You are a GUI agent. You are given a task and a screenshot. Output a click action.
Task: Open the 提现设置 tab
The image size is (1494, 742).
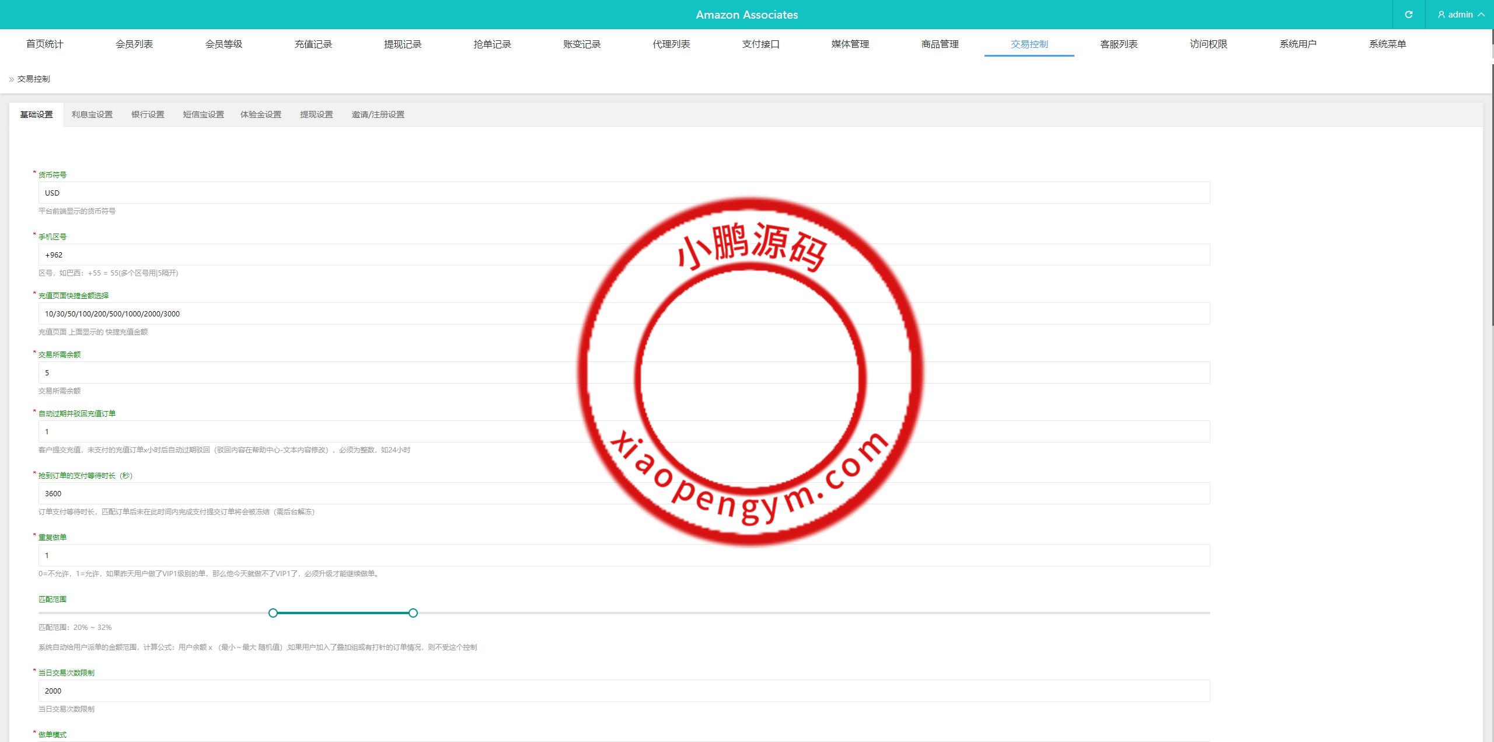(x=316, y=114)
